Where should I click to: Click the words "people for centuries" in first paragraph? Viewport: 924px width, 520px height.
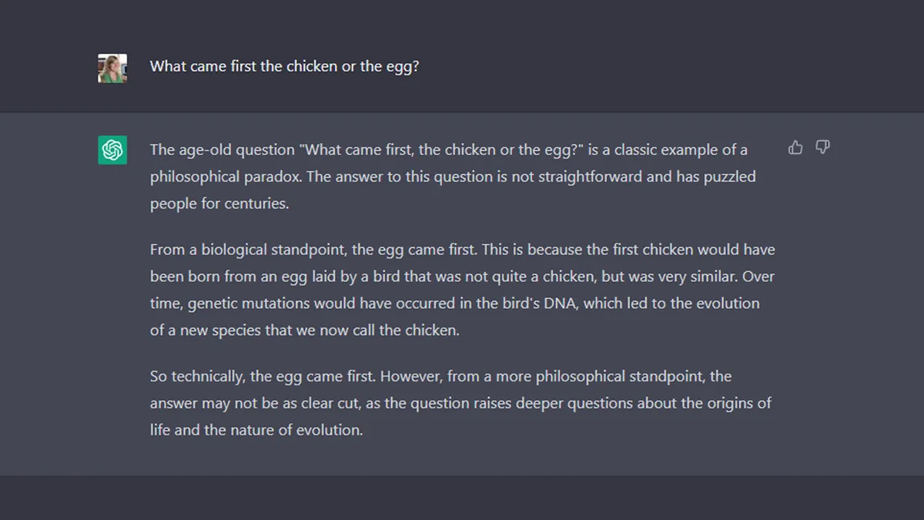point(219,203)
